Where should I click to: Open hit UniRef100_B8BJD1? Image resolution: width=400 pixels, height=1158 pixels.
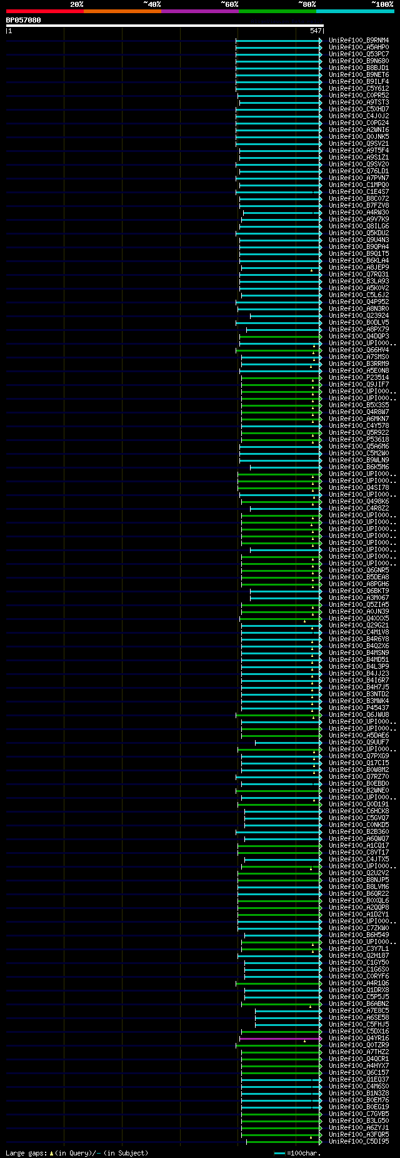pyautogui.click(x=359, y=68)
